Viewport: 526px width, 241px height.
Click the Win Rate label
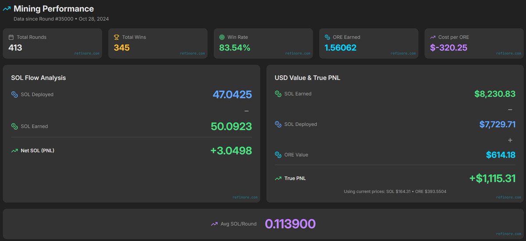(238, 37)
